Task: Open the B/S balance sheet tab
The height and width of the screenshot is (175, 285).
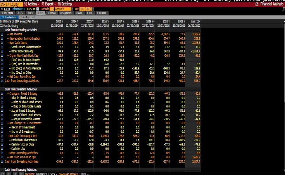Action: click(x=30, y=13)
